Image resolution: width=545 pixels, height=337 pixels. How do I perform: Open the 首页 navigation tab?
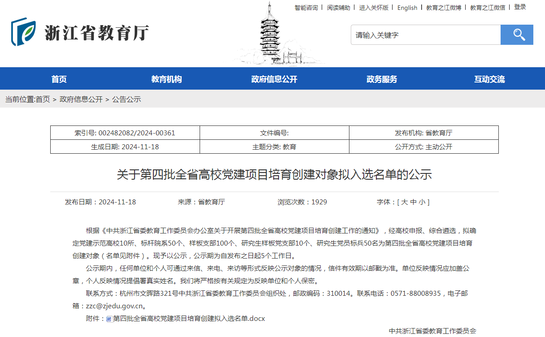pos(59,79)
